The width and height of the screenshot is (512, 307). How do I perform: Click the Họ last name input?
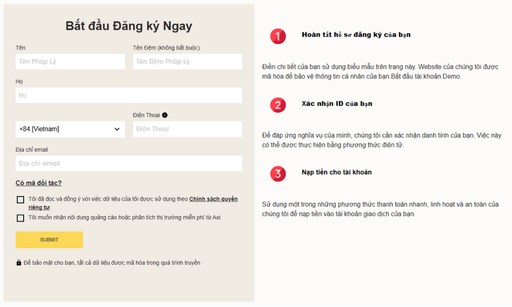click(129, 95)
